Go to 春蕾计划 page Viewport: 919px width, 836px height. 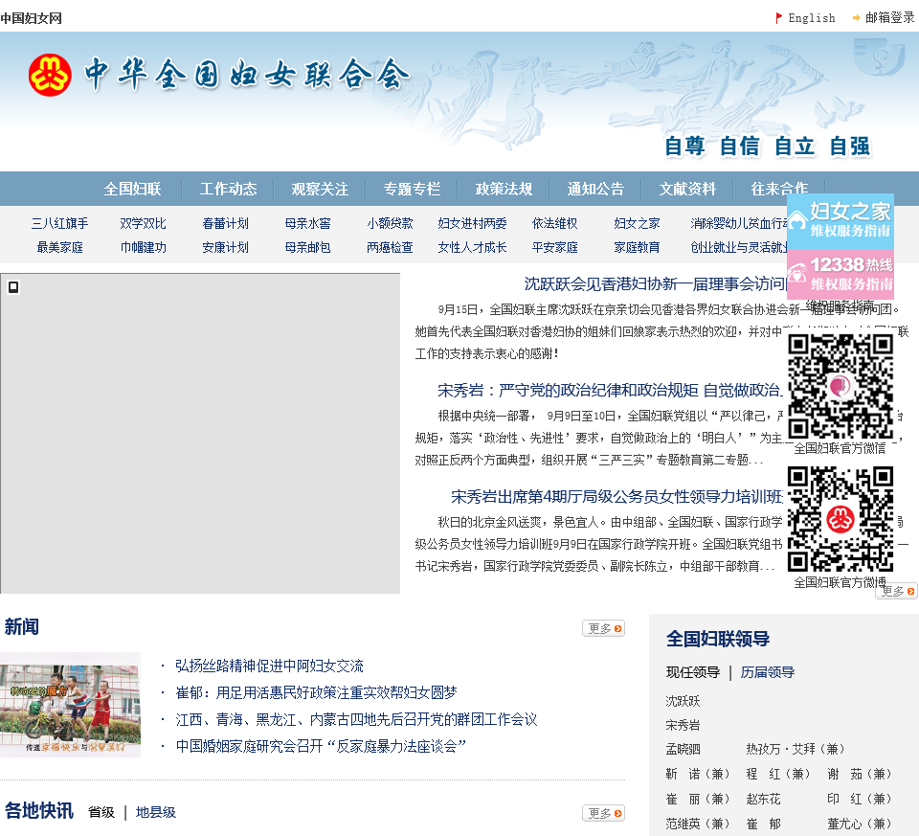pyautogui.click(x=226, y=223)
